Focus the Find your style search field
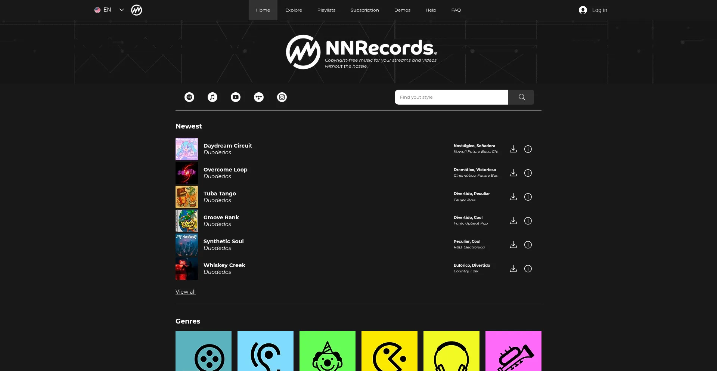 pyautogui.click(x=451, y=97)
